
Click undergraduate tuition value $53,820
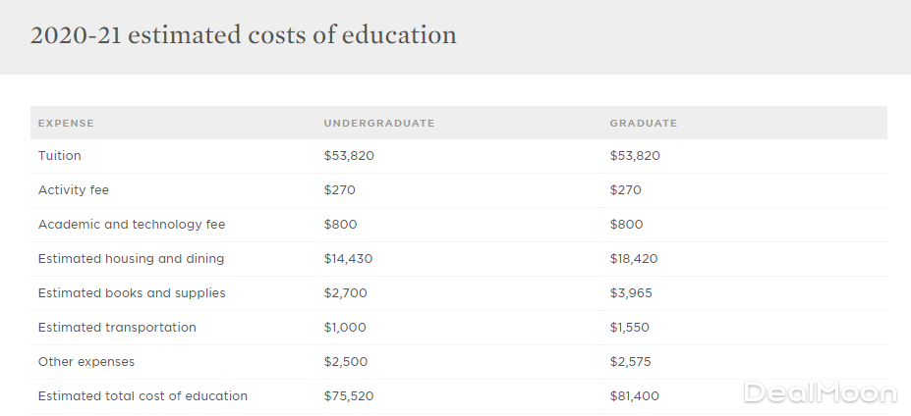click(x=349, y=156)
